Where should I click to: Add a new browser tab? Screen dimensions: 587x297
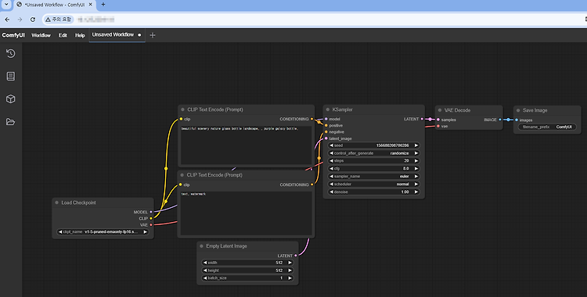click(x=103, y=5)
